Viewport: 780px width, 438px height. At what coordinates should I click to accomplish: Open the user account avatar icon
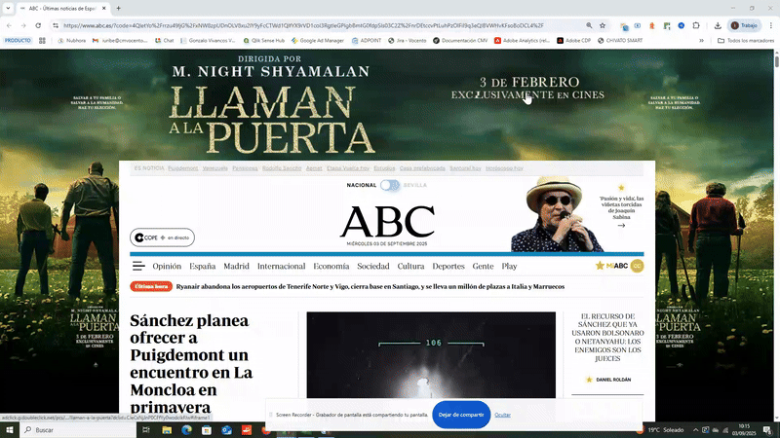click(637, 266)
